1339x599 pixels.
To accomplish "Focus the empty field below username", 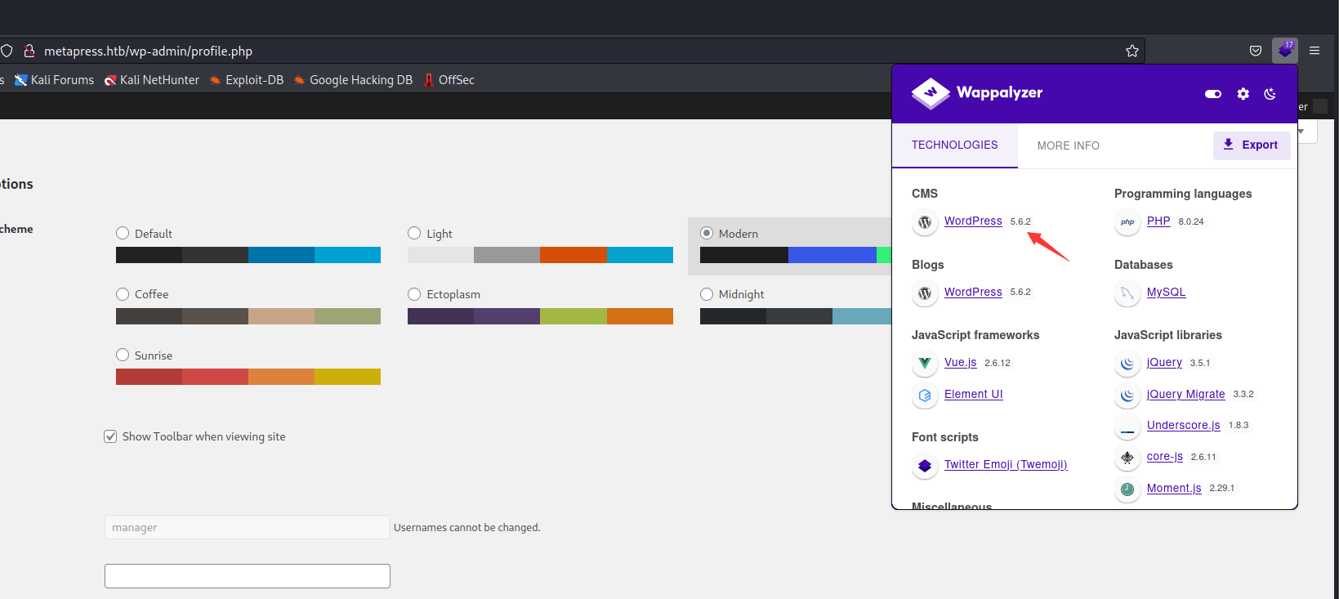I will coord(248,576).
